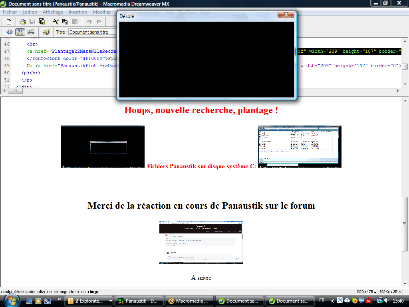
Task: Select the <img> tag in tag selector
Action: tap(93, 292)
